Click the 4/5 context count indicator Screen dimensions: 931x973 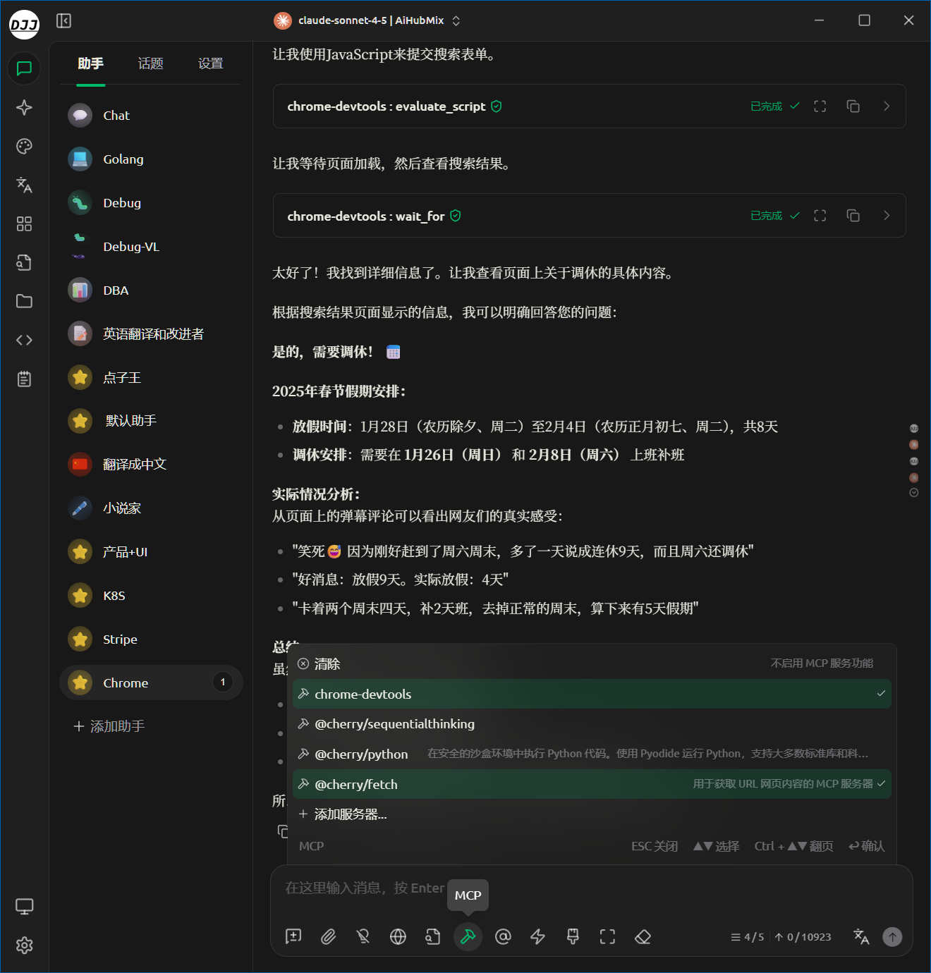(x=748, y=937)
